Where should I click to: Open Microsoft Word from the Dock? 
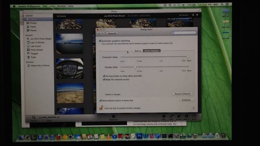[x=145, y=136]
